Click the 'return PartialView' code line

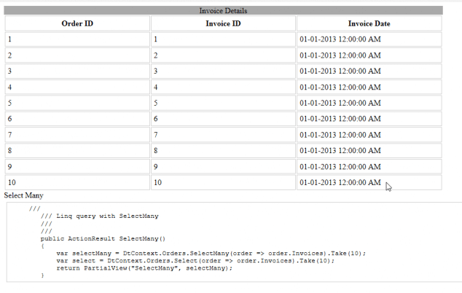144,267
